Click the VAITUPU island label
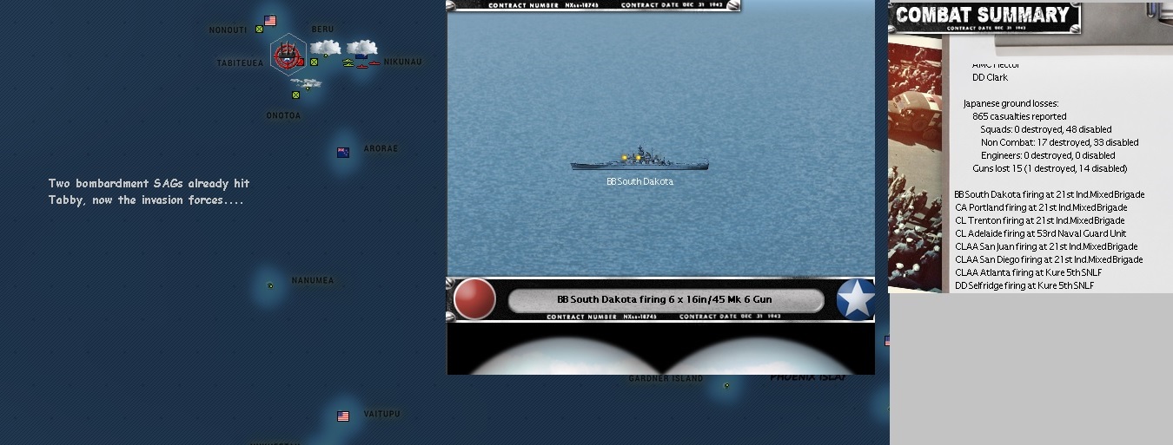The width and height of the screenshot is (1173, 445). (x=382, y=415)
